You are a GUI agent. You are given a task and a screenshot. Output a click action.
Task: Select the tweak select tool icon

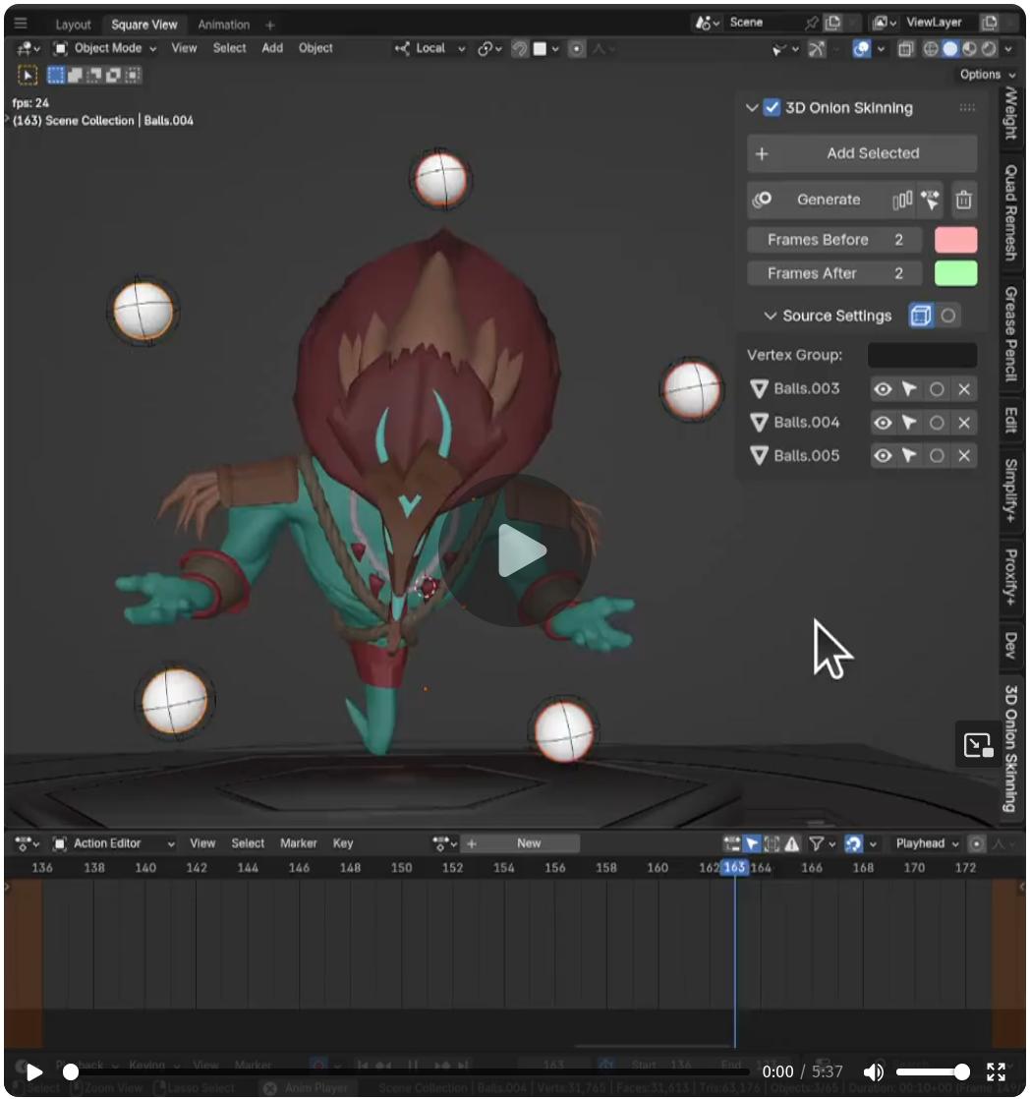(x=28, y=75)
